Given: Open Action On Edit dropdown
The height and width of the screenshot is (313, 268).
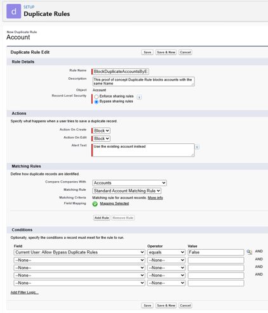Looking at the screenshot, I should tap(102, 139).
